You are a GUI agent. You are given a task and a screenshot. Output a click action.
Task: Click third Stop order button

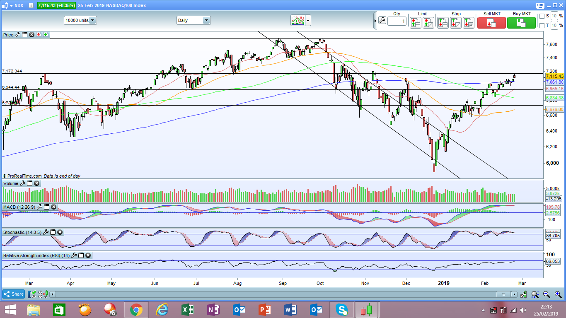click(x=469, y=22)
